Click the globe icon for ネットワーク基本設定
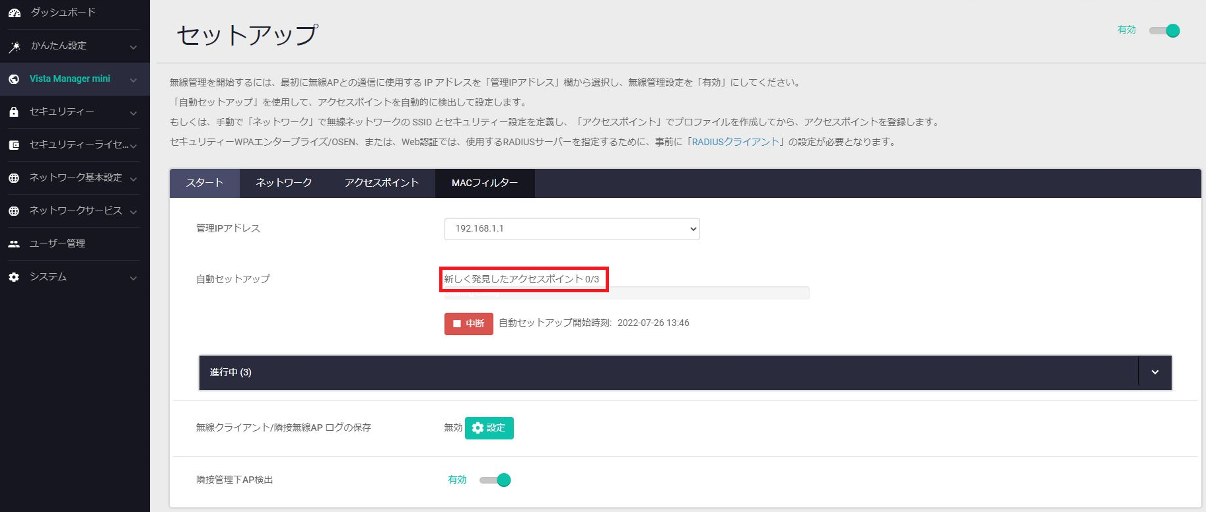1206x512 pixels. point(14,178)
